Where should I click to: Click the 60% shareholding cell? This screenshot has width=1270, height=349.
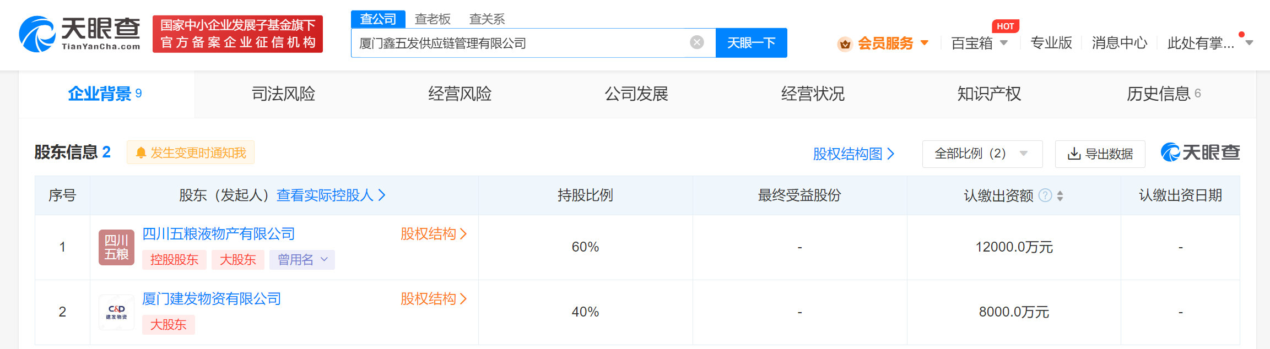585,247
